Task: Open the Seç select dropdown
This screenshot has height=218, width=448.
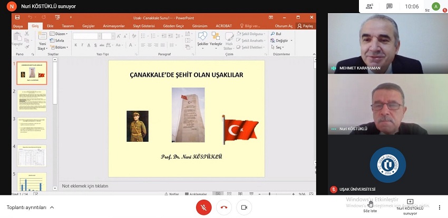Action: (x=278, y=47)
